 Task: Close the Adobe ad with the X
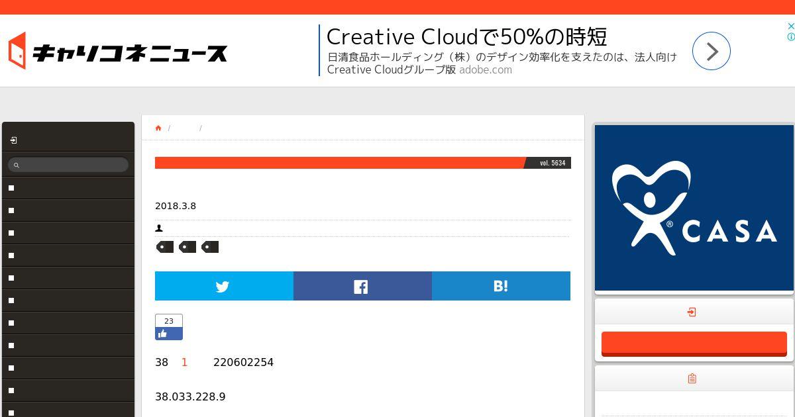[x=790, y=26]
